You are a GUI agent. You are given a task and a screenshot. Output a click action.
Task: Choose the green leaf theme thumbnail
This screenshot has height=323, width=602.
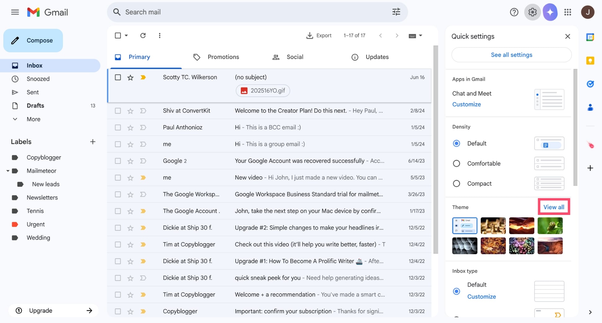(x=550, y=226)
